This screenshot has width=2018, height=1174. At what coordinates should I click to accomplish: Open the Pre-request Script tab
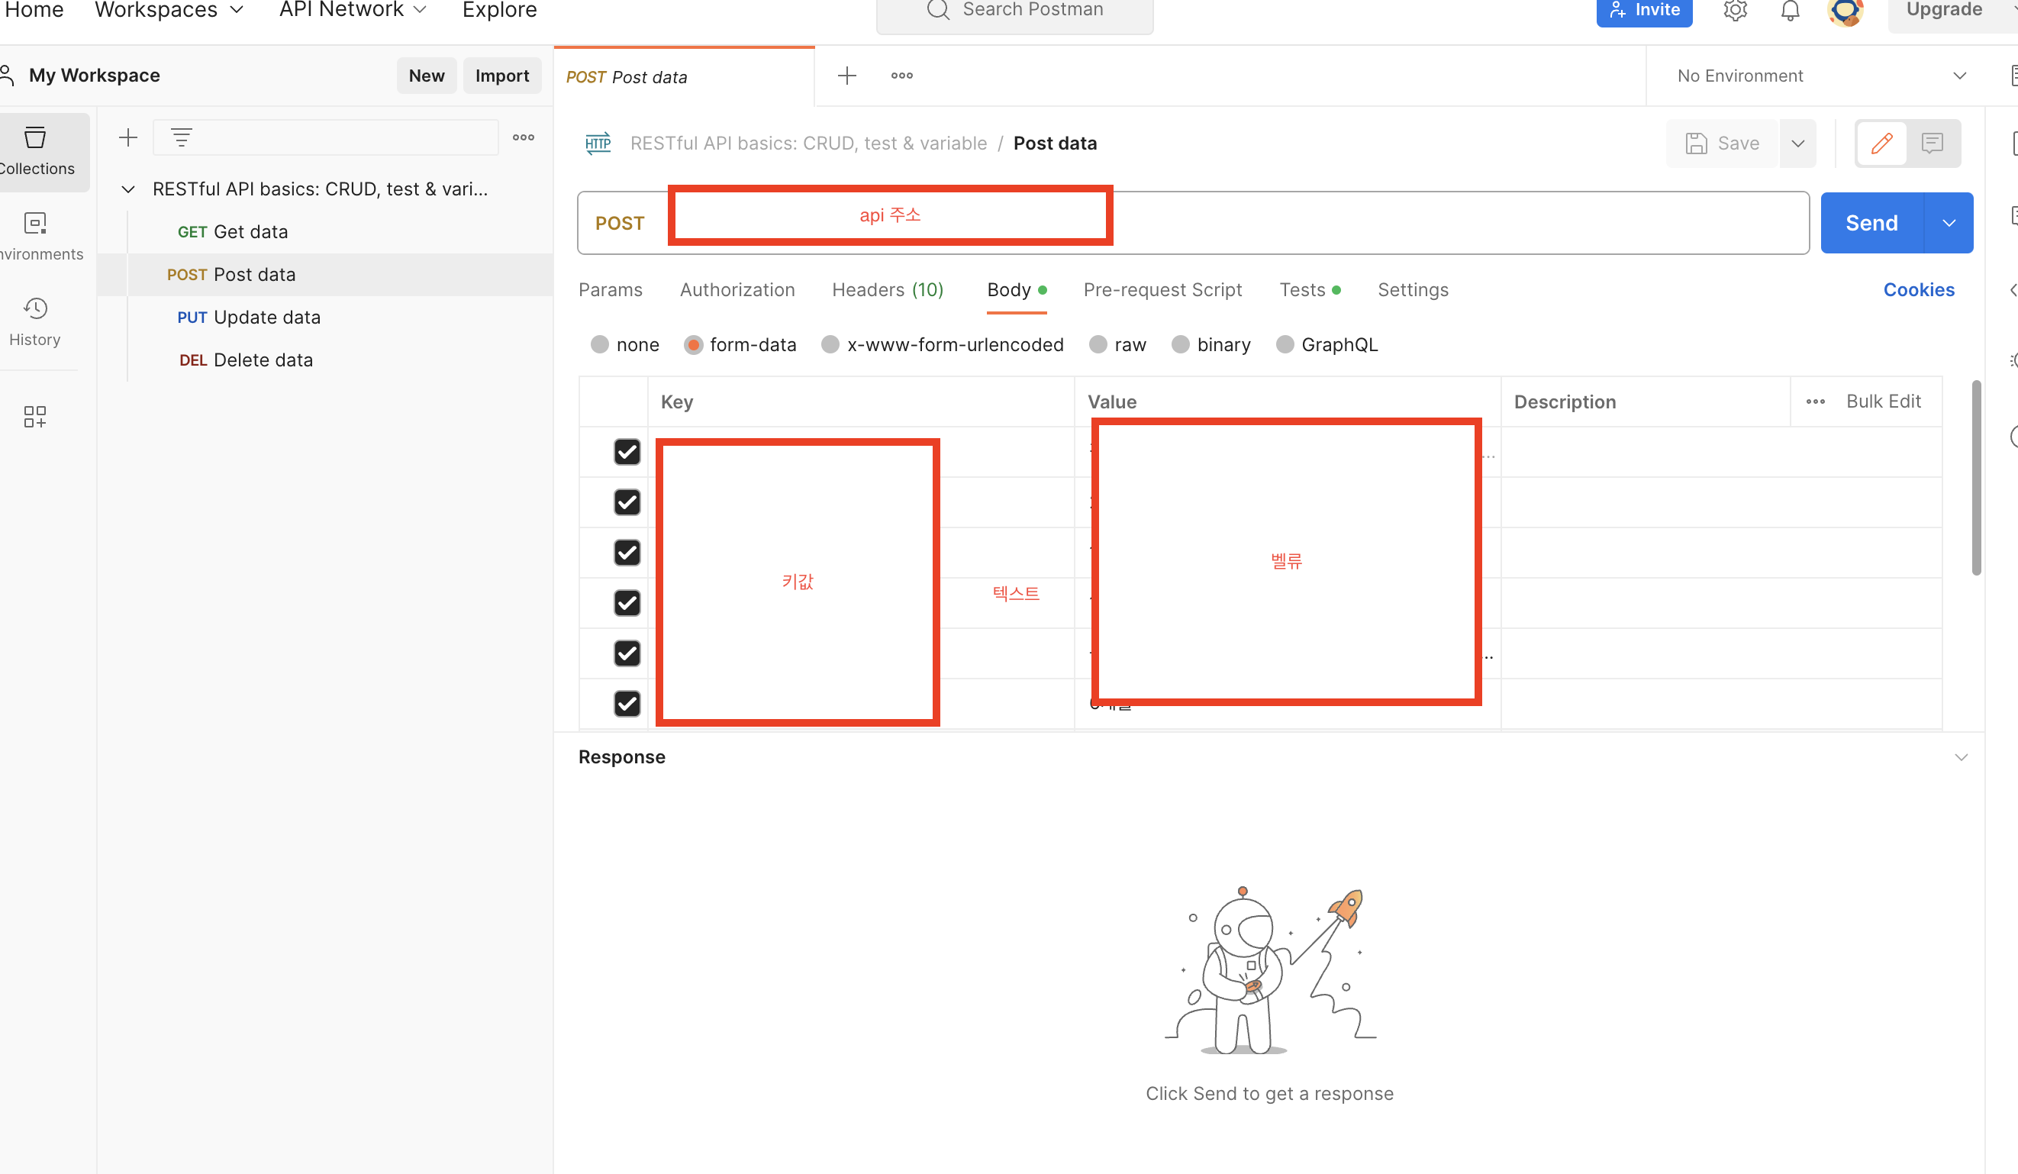[1162, 290]
